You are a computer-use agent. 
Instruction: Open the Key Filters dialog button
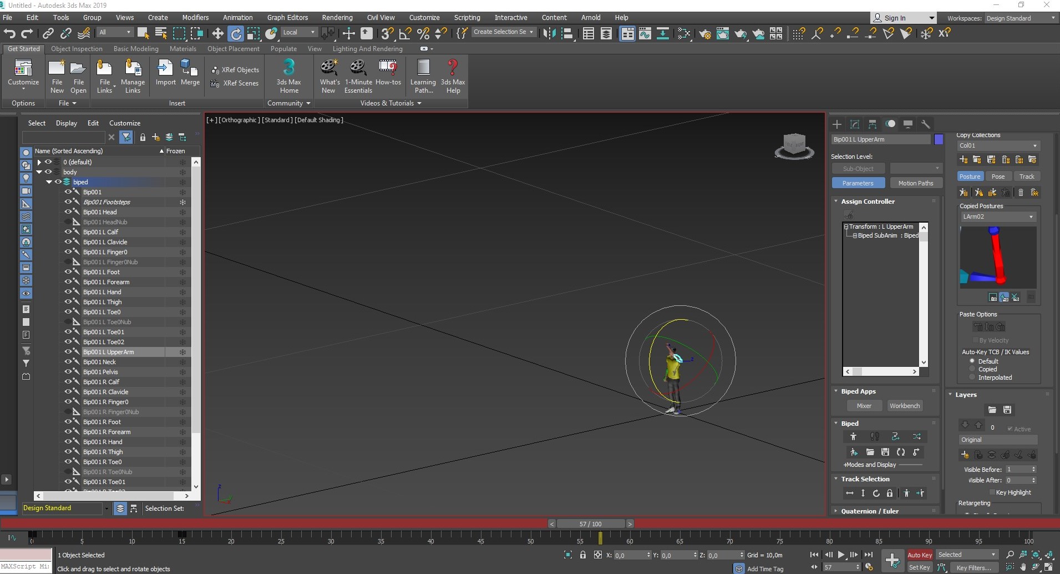tap(973, 567)
